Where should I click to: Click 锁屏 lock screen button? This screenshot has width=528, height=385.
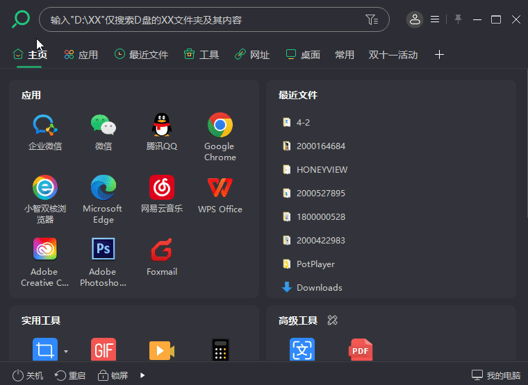[x=113, y=375]
